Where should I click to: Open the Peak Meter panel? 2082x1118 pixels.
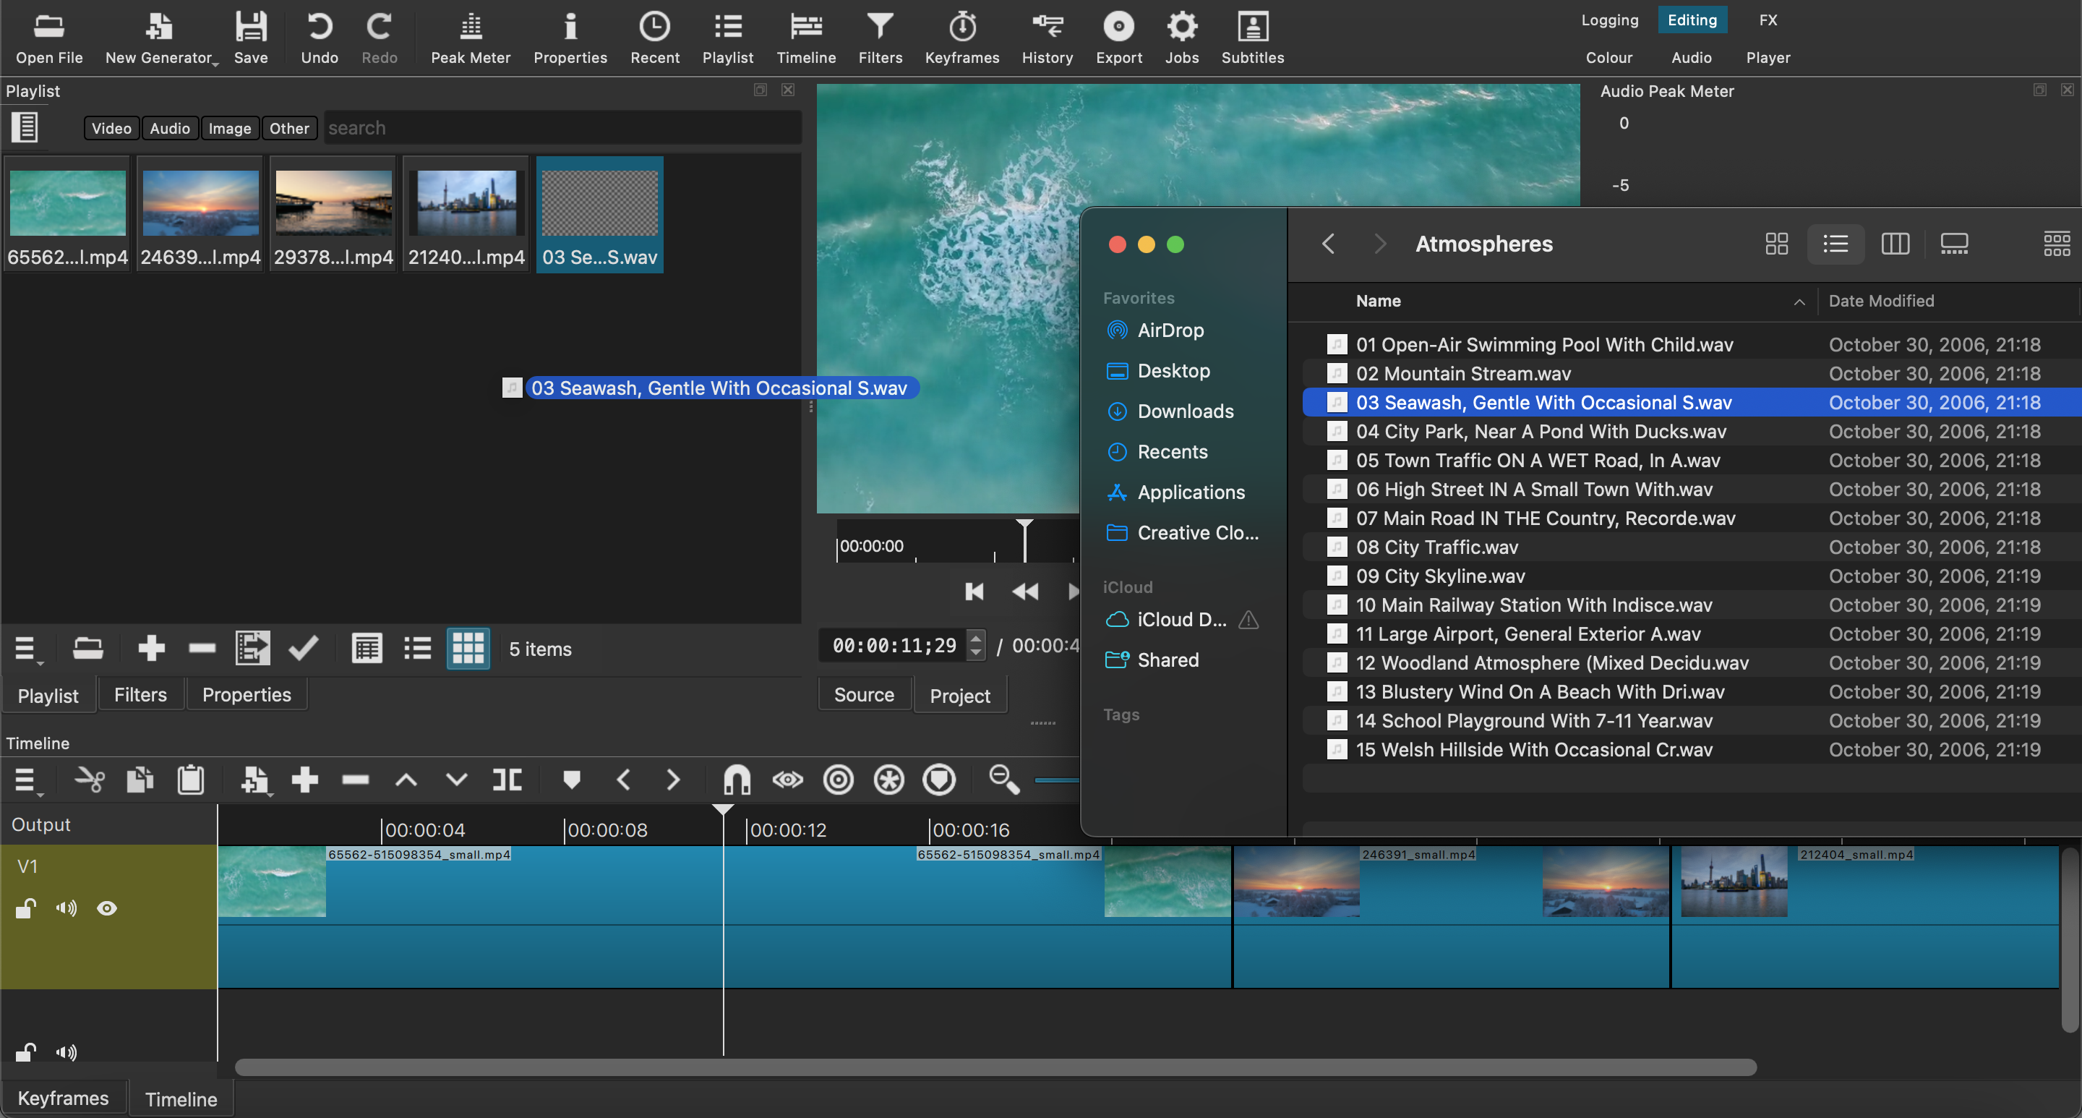pos(471,36)
